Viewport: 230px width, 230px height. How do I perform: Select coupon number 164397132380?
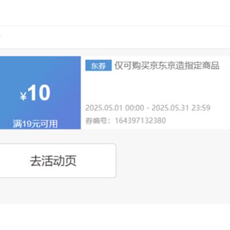click(140, 121)
